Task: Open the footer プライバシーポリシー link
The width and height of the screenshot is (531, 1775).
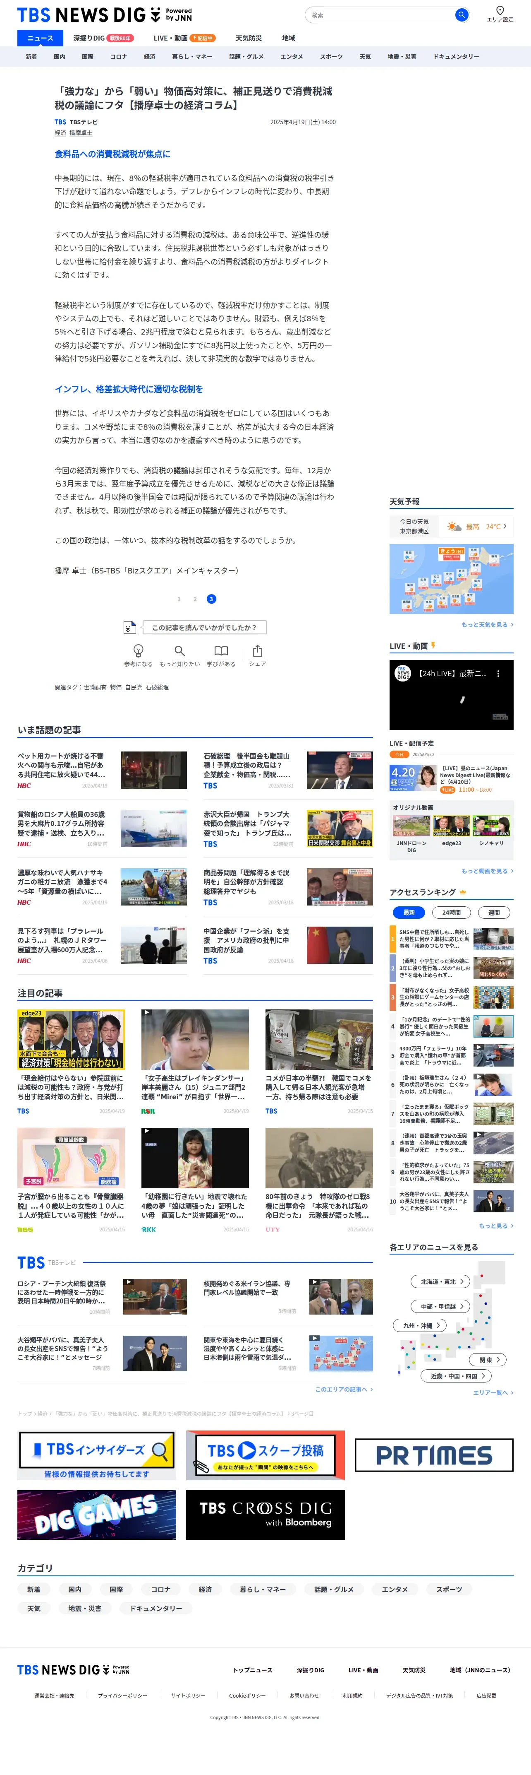Action: (x=122, y=1695)
